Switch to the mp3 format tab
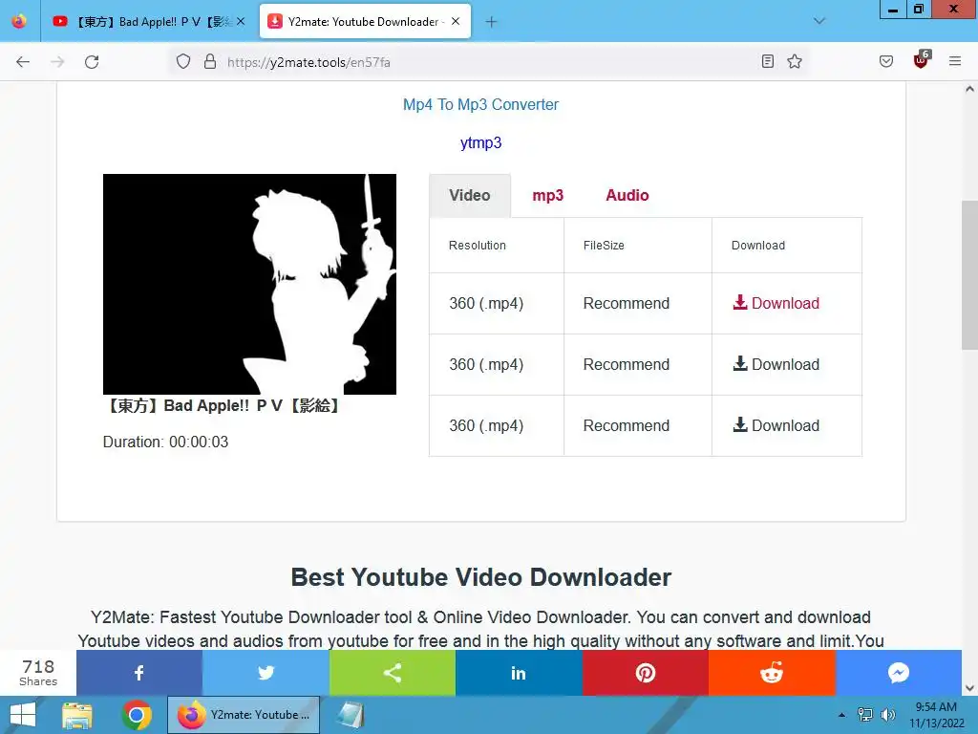Screen dimensions: 978x734 [x=547, y=195]
